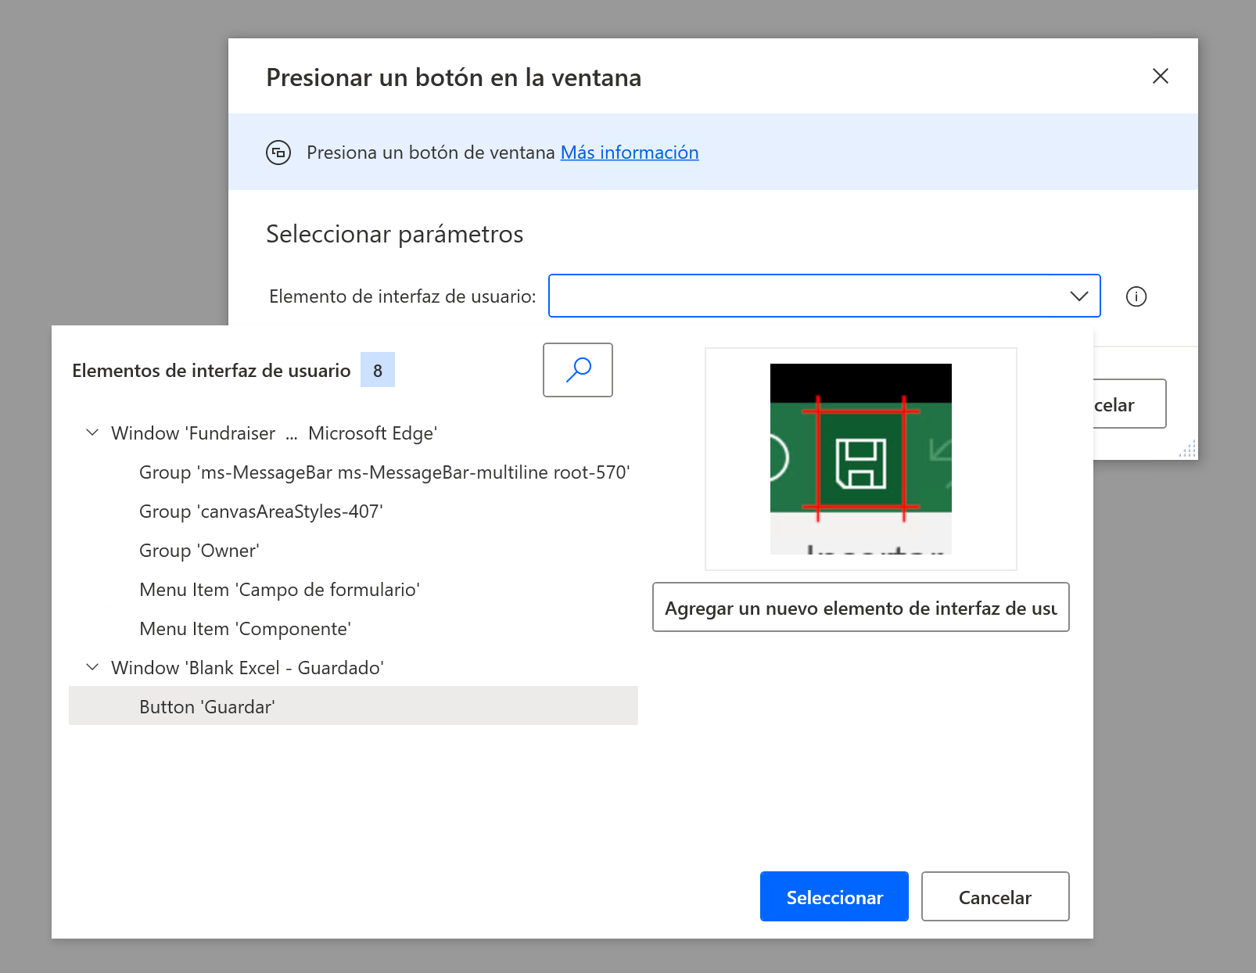Click the info icon beside the dropdown

1136,296
